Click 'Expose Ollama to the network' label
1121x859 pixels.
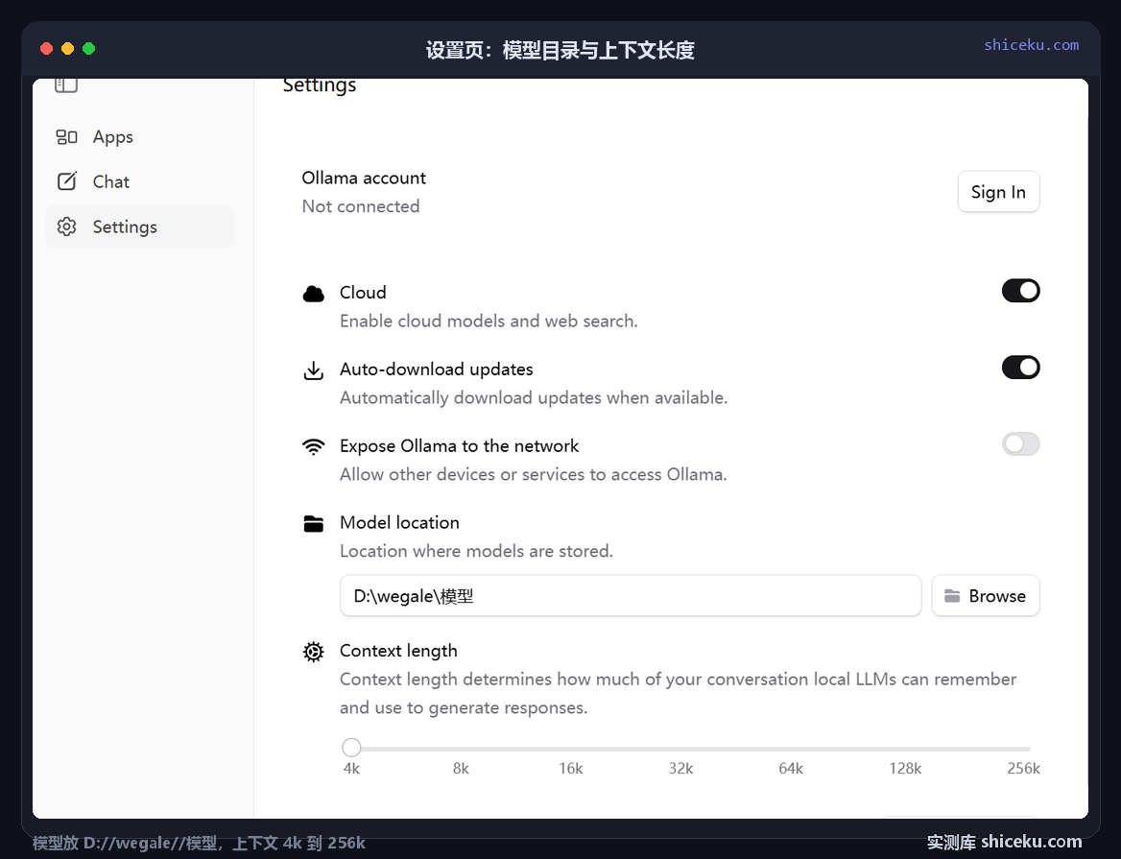point(459,446)
